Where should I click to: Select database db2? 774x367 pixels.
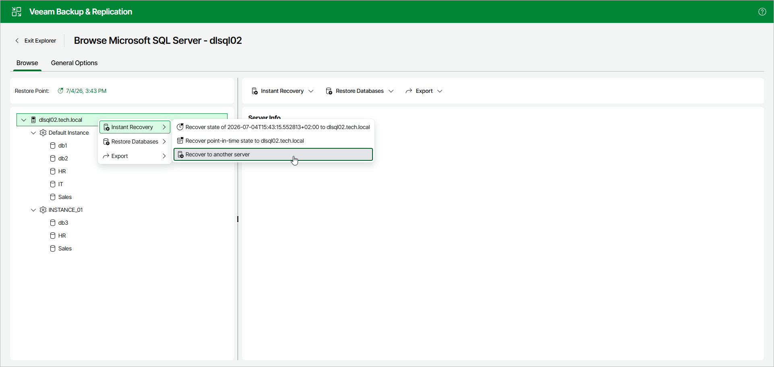[63, 158]
